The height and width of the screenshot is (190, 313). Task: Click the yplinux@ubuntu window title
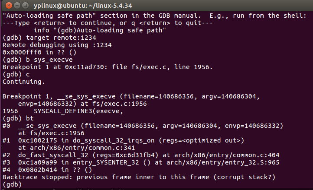coord(83,6)
